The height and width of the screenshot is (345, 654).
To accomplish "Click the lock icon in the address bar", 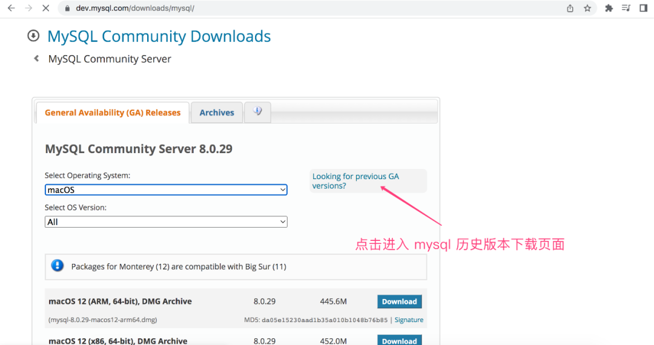I will pyautogui.click(x=67, y=8).
